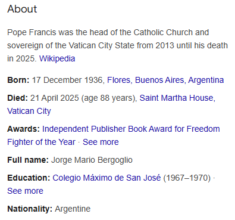The width and height of the screenshot is (235, 220).
Task: Click the Education label
Action: coord(29,178)
